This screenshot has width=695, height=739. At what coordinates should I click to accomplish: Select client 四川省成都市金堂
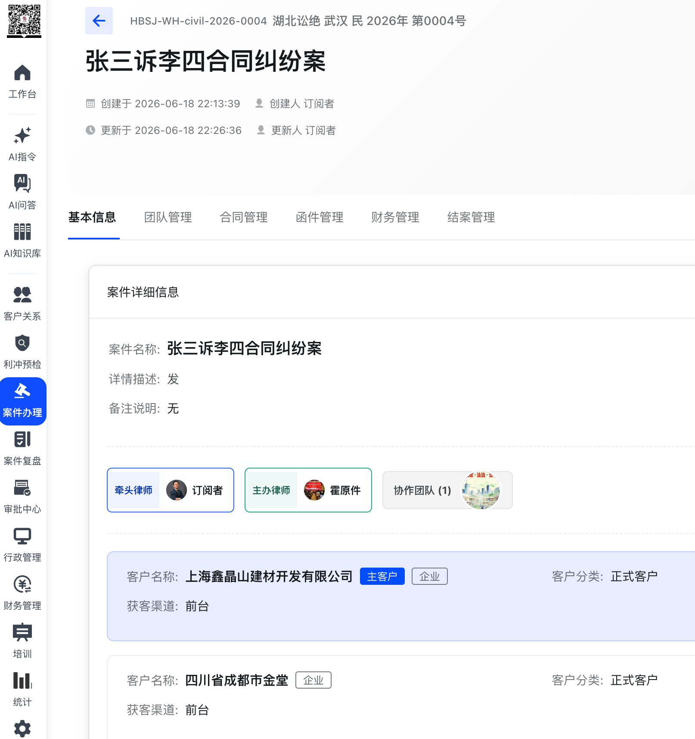click(x=237, y=680)
